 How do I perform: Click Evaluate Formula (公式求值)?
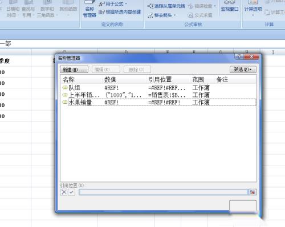200,15
